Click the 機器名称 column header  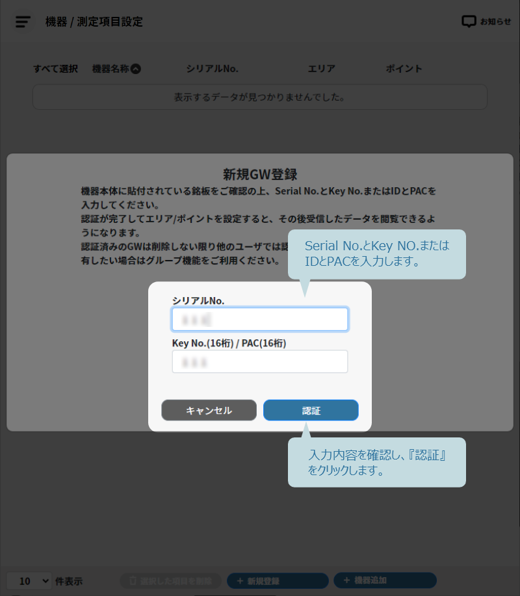(x=110, y=69)
